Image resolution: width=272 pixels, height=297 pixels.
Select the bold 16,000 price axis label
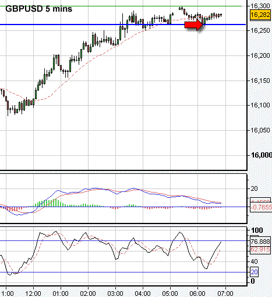click(x=262, y=155)
